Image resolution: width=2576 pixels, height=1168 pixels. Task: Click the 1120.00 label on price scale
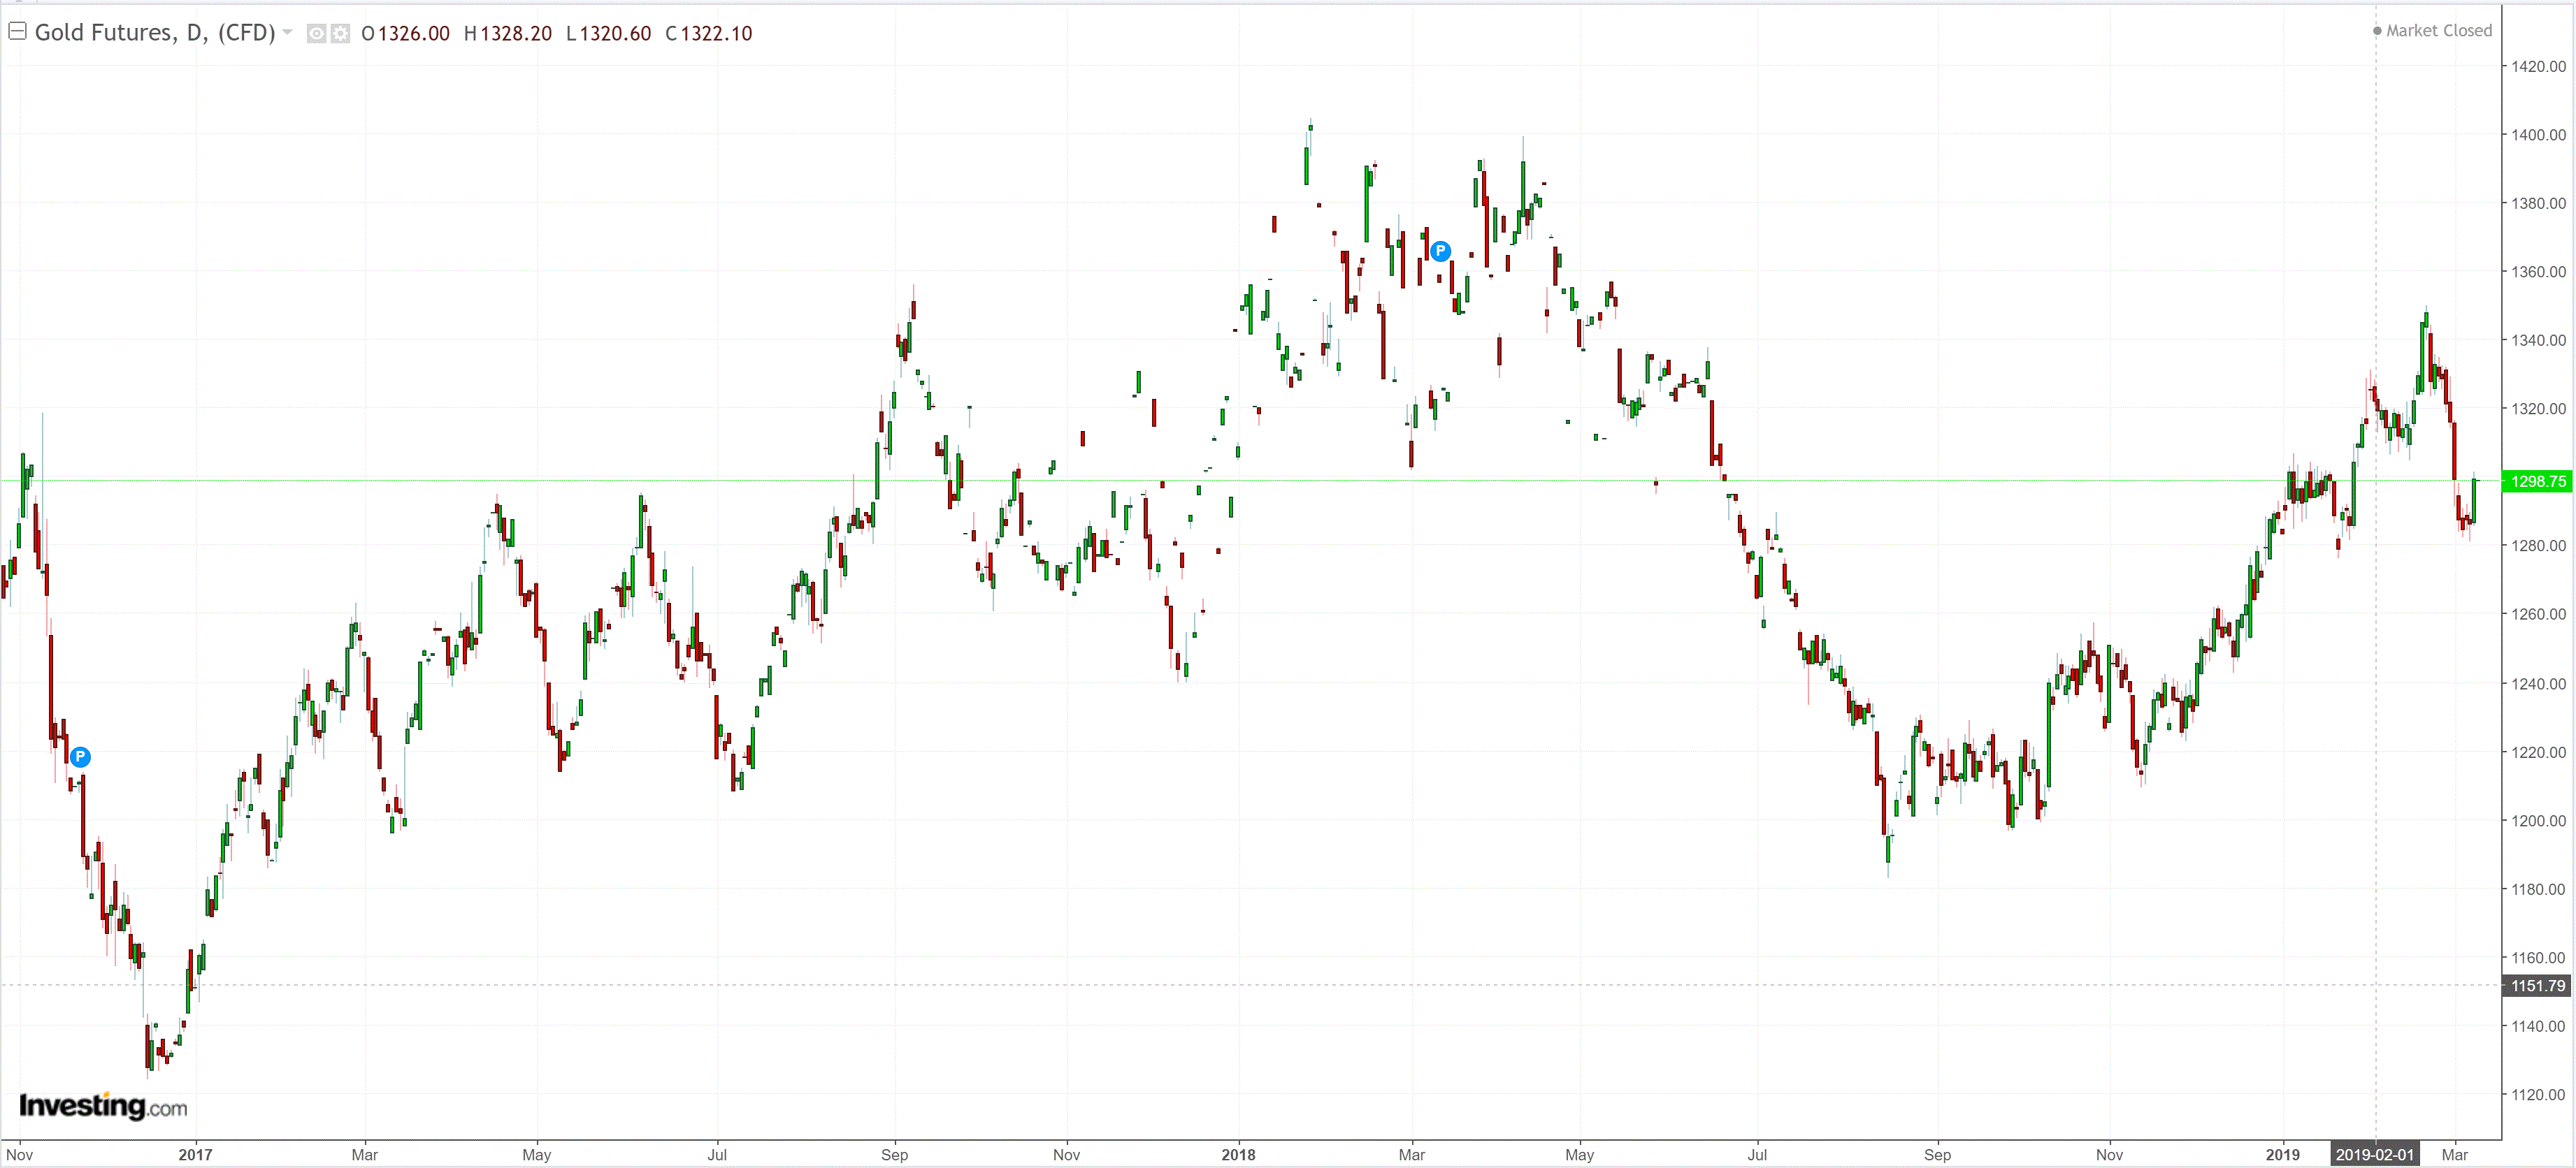click(x=2538, y=1095)
